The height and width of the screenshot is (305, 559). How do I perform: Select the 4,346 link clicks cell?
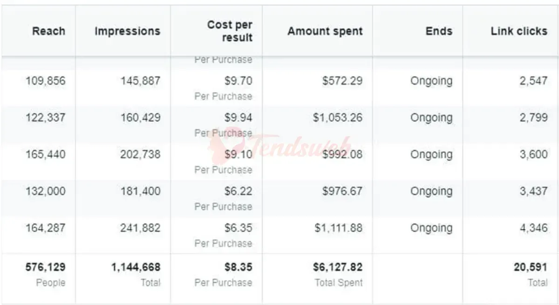(534, 228)
